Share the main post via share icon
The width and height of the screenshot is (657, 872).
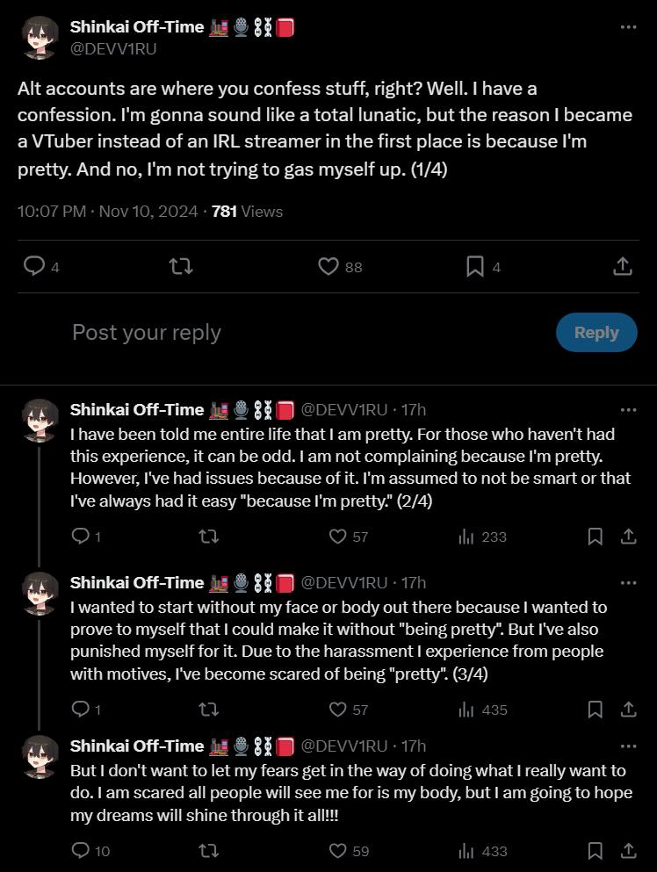tap(622, 266)
